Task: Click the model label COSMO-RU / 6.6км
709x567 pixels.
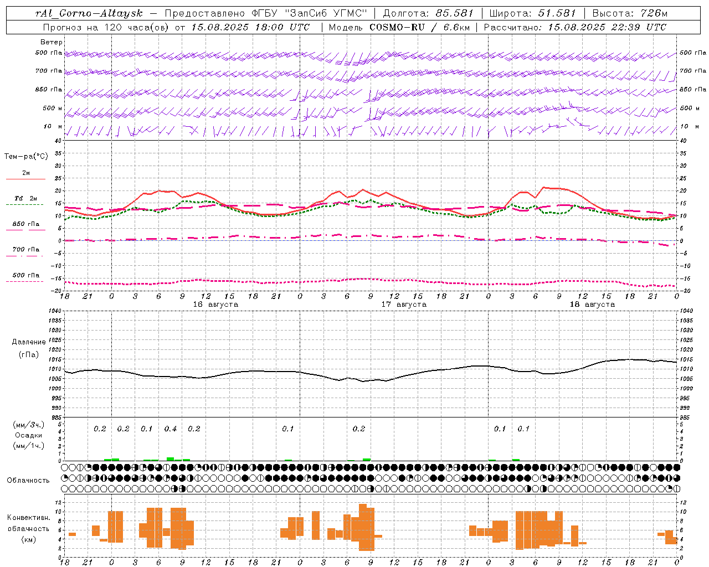Action: (419, 27)
